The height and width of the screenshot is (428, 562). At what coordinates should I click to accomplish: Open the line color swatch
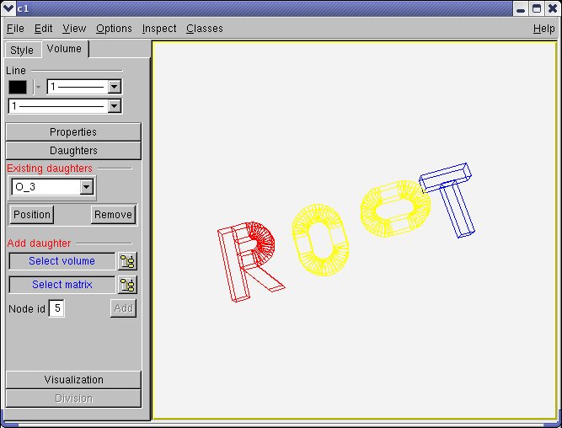[18, 86]
